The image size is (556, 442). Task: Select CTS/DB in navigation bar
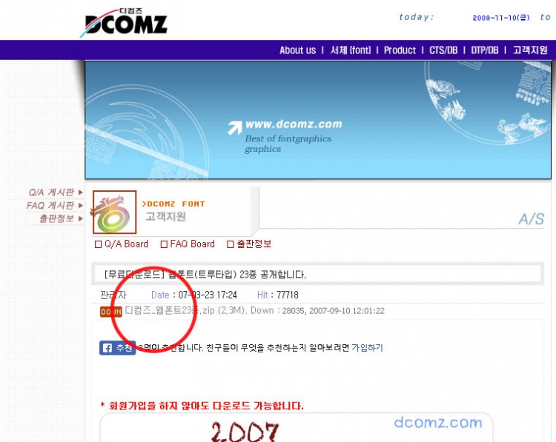[x=443, y=50]
